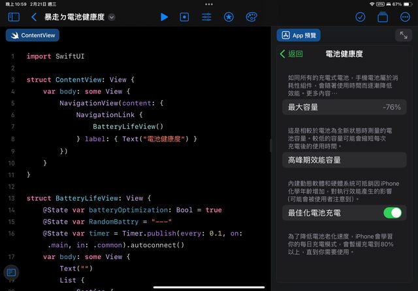
Task: Tap 返回 back link in preview
Action: point(291,54)
